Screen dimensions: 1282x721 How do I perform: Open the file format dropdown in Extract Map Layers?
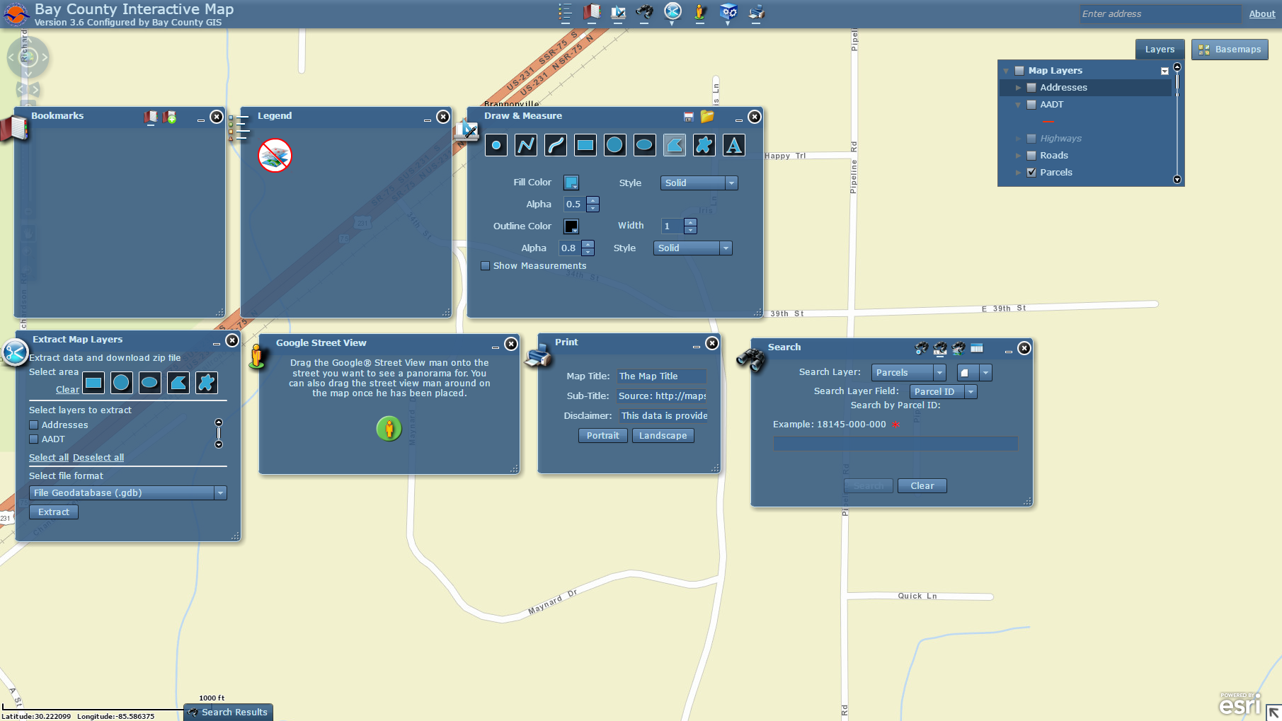[x=222, y=492]
